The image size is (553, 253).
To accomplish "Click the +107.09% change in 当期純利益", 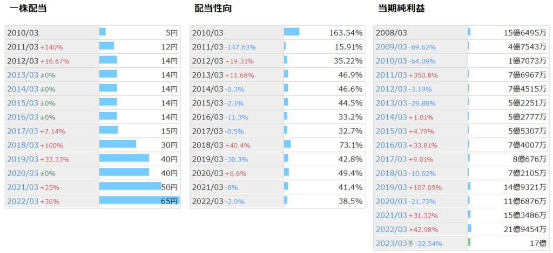I will [x=425, y=188].
